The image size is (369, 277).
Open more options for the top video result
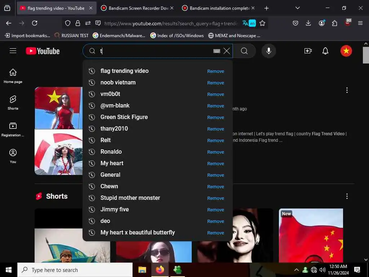347,90
